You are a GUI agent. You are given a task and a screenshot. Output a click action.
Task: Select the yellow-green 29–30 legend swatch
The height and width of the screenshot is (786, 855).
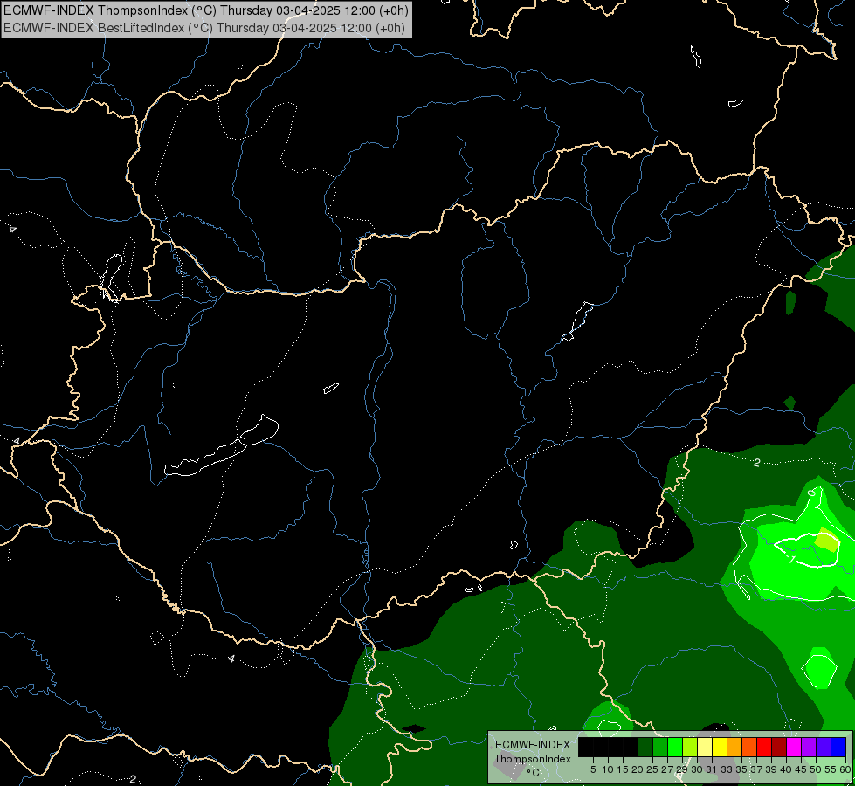690,747
